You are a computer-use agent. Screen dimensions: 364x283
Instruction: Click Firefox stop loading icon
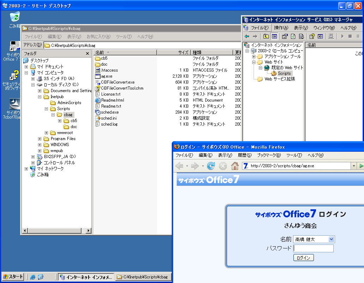(x=223, y=166)
